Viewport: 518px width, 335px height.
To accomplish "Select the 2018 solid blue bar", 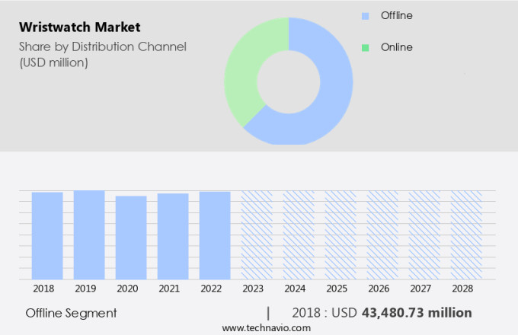I will 47,236.
